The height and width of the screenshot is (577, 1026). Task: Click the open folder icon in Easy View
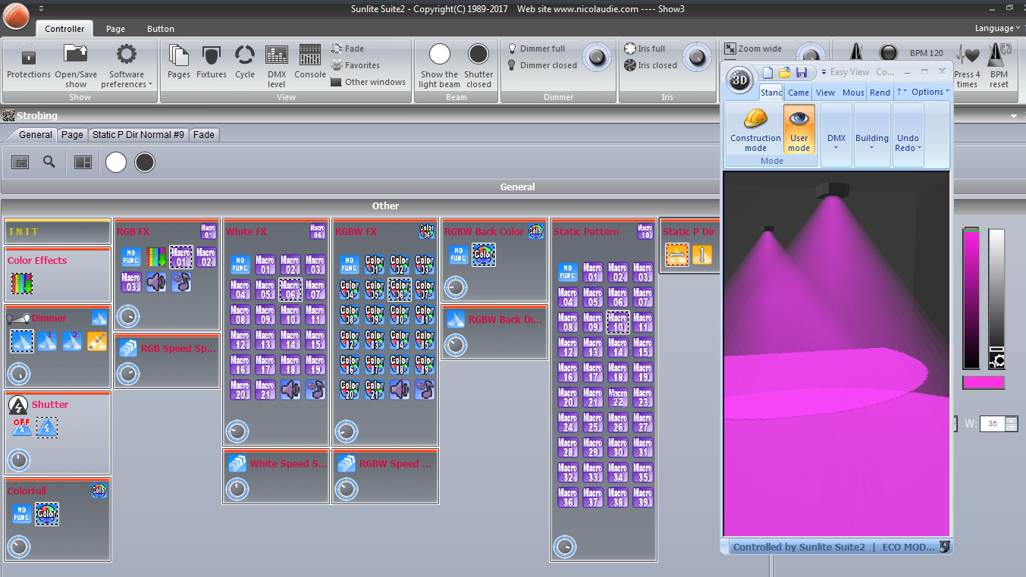click(785, 72)
